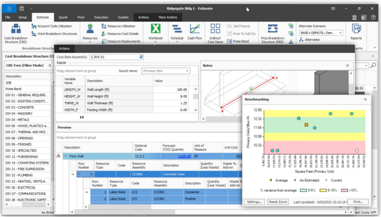Open the Saved views dropdown
381x217 pixels.
[186, 71]
